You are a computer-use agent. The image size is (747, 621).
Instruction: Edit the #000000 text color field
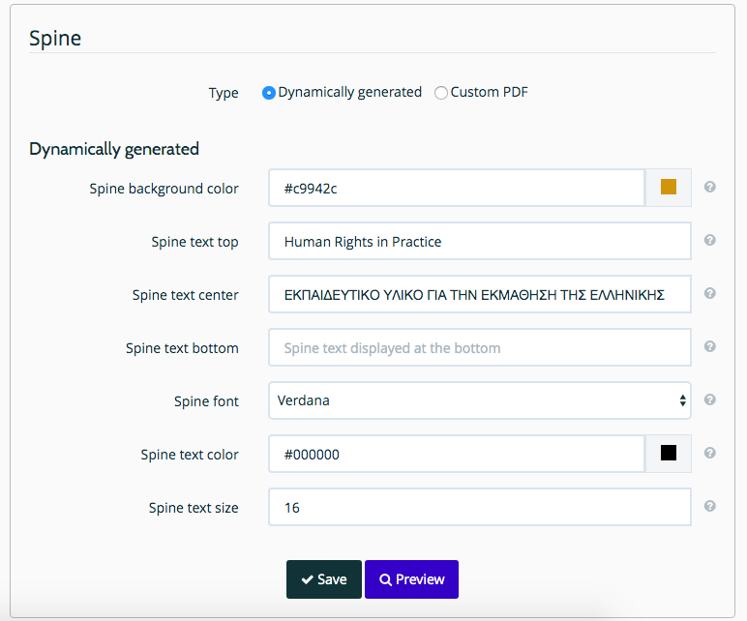tap(457, 454)
